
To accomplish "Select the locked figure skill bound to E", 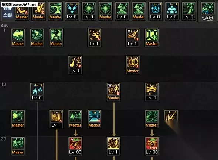I will [113, 92].
